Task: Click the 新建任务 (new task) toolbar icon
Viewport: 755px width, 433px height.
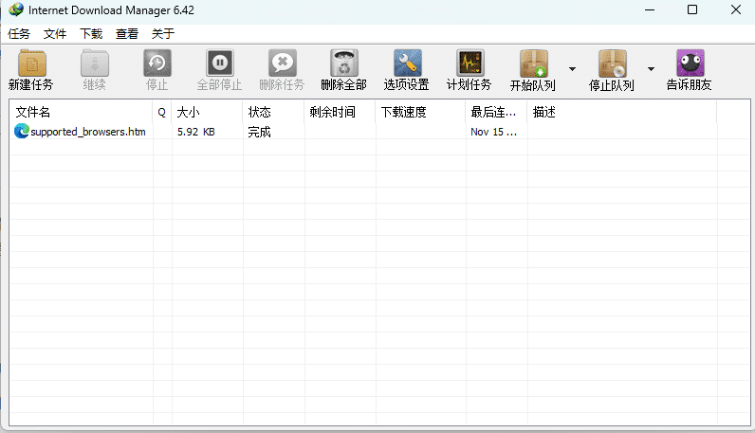Action: [31, 64]
